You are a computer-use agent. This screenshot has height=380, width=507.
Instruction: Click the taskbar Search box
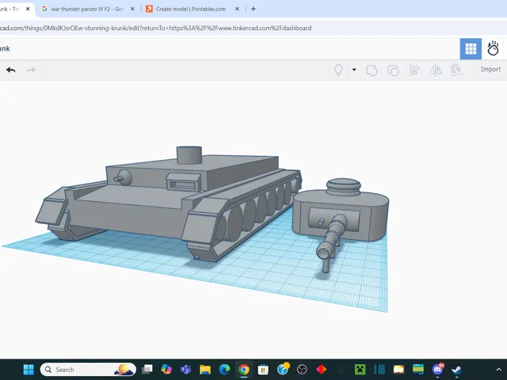coord(88,370)
